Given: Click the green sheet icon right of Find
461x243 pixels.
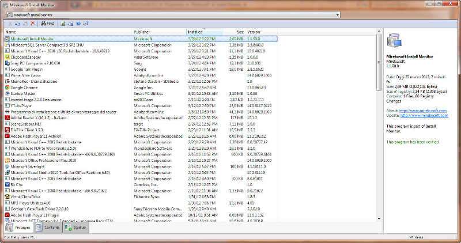Looking at the screenshot, I should tap(63, 24).
